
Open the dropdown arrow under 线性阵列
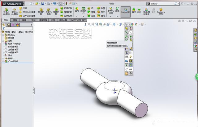pos(83,16)
